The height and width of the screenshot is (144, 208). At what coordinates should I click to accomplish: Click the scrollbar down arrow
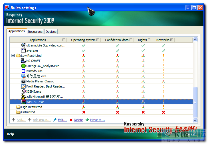tap(195, 120)
